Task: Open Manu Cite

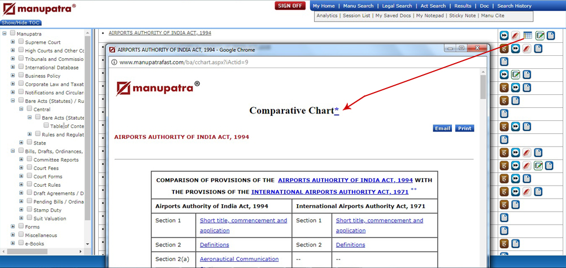Action: 493,16
